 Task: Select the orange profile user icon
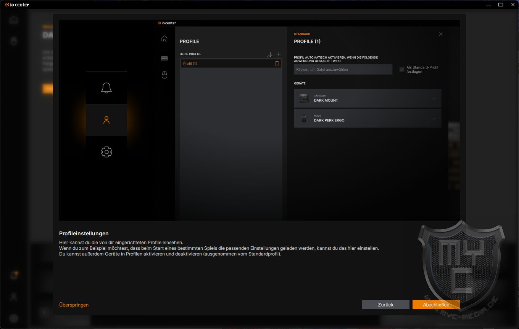tap(106, 120)
